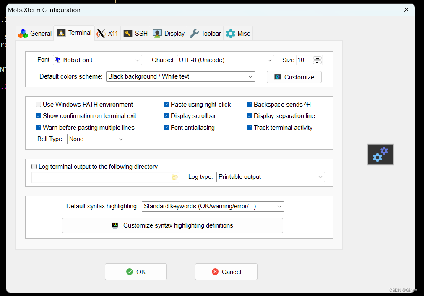Open the Log type dropdown

271,177
